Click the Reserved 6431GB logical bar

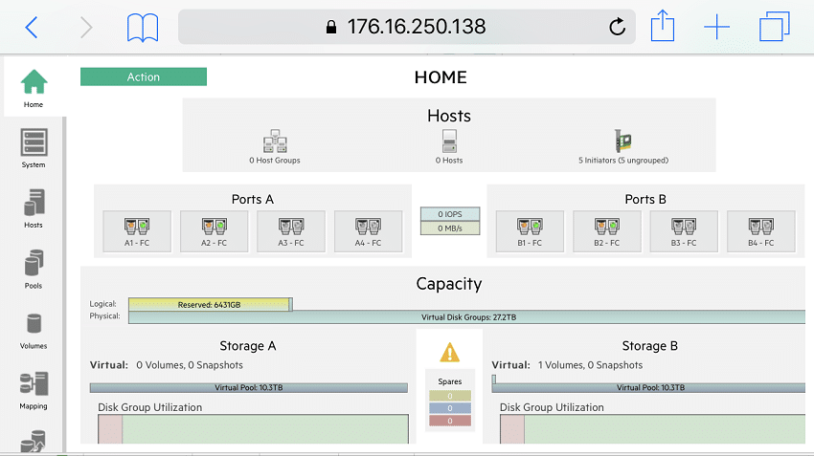pos(209,304)
